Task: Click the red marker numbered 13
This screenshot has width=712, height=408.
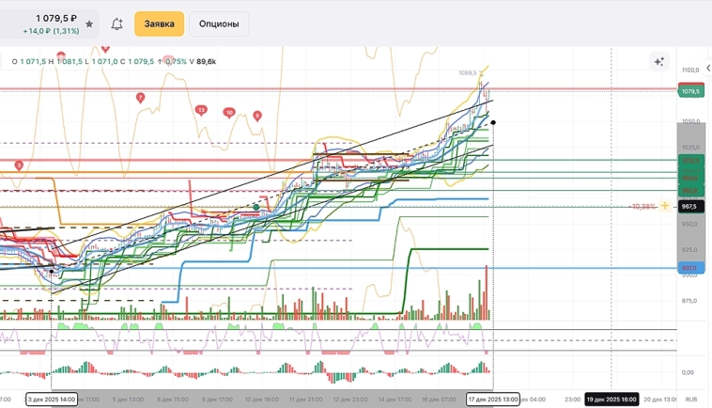Action: [x=201, y=110]
